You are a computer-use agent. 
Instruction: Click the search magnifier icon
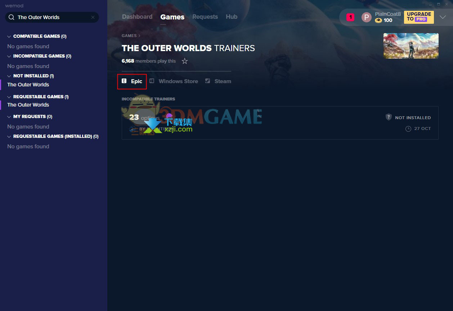click(x=11, y=17)
